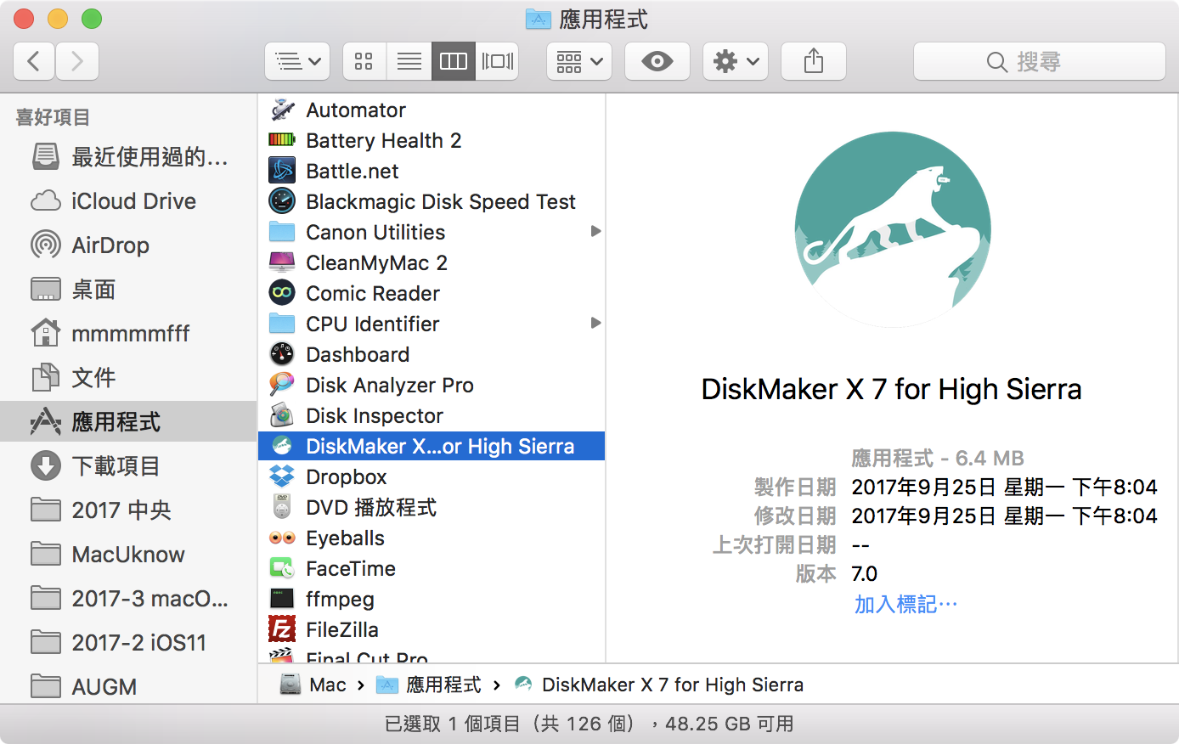Click the FileZilla name text
This screenshot has width=1179, height=744.
[x=342, y=629]
